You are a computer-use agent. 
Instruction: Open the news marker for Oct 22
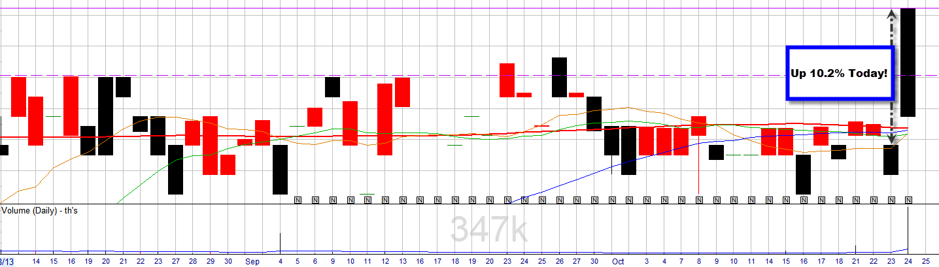[x=874, y=200]
